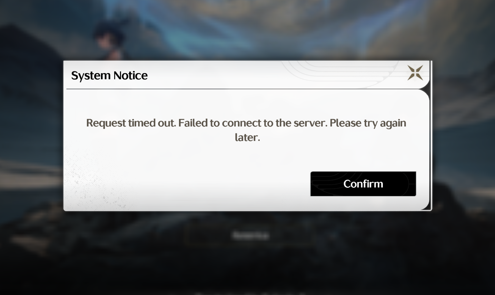
Task: Open the blurred server selector behind the dialog
Action: [251, 236]
